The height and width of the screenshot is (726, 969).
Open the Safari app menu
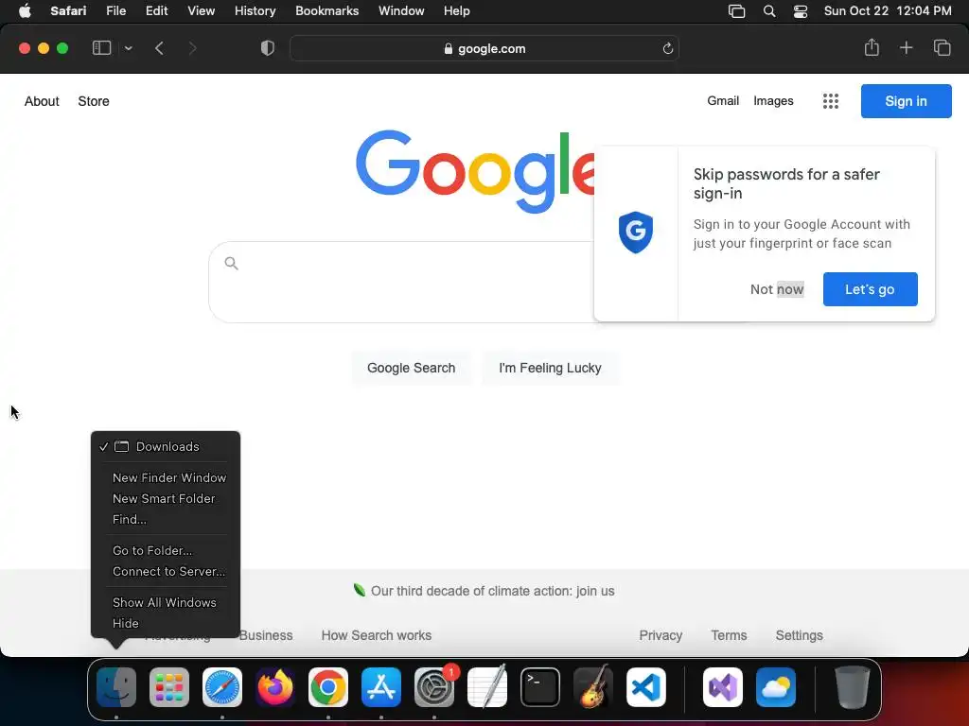point(68,10)
